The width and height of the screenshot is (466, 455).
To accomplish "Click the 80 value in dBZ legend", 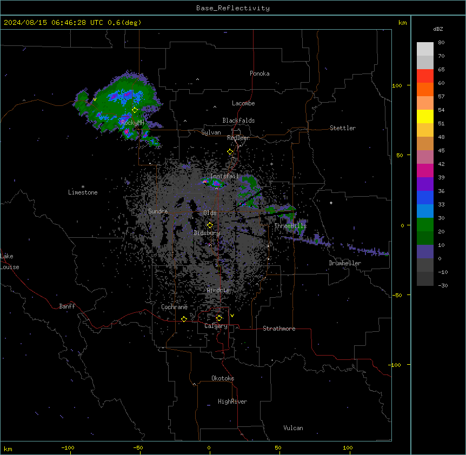I will (x=441, y=42).
